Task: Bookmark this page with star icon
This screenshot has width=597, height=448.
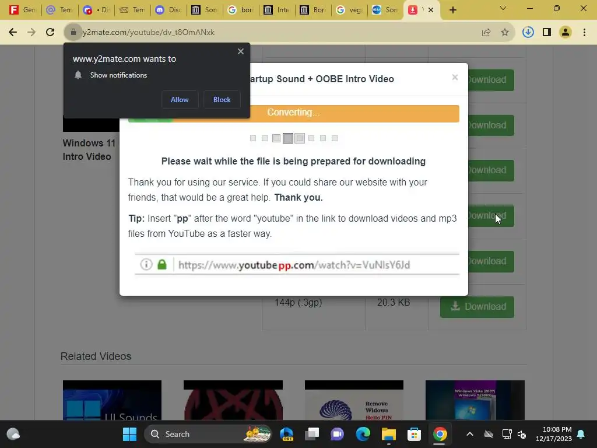Action: pos(505,33)
